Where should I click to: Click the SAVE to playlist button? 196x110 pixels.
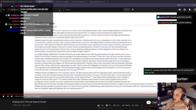pos(135,105)
